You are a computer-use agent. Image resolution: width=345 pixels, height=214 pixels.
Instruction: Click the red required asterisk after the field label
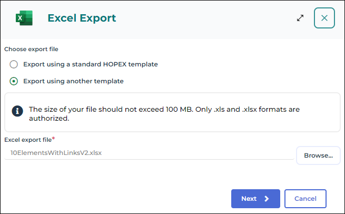point(53,139)
